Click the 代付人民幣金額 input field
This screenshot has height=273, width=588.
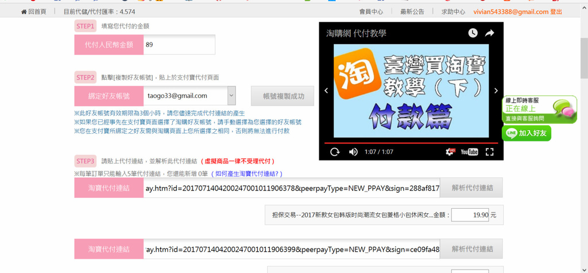click(x=179, y=45)
